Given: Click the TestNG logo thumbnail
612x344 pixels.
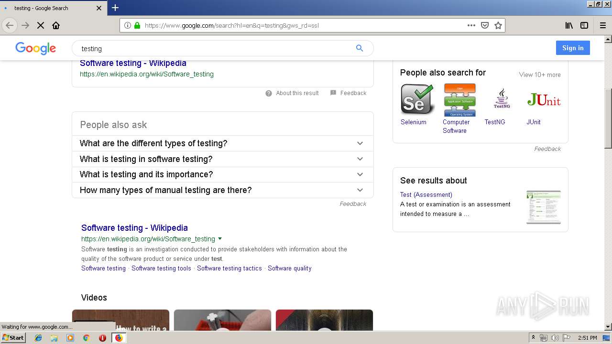Looking at the screenshot, I should pos(502,99).
